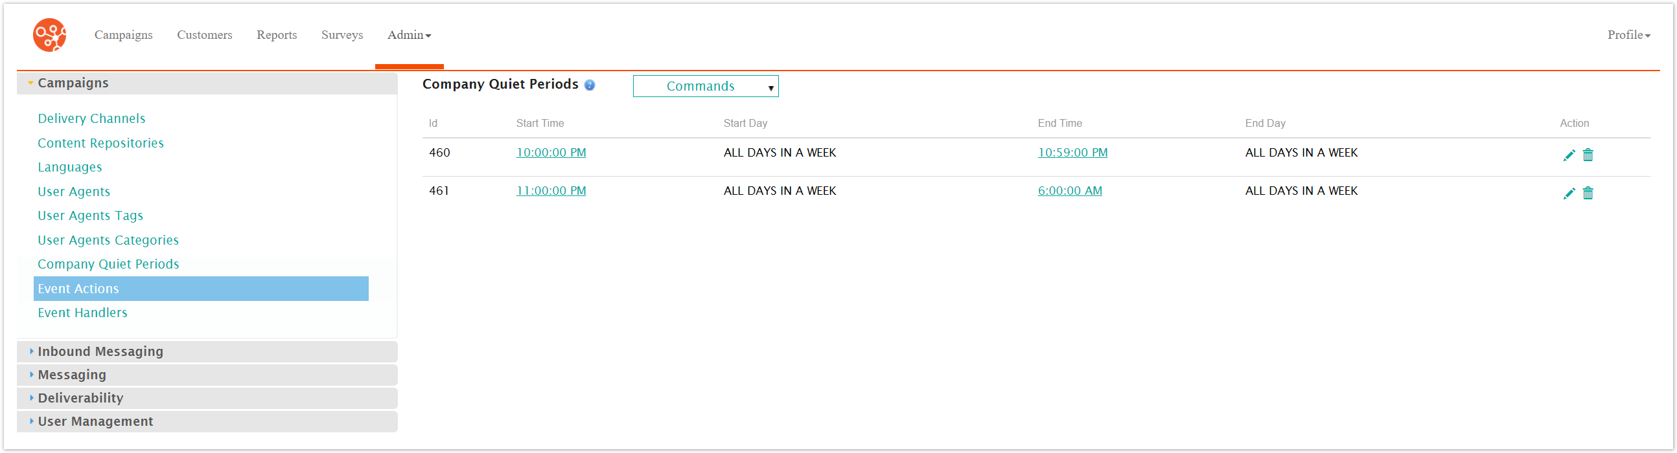Expand the User Management section
The width and height of the screenshot is (1677, 453).
95,422
